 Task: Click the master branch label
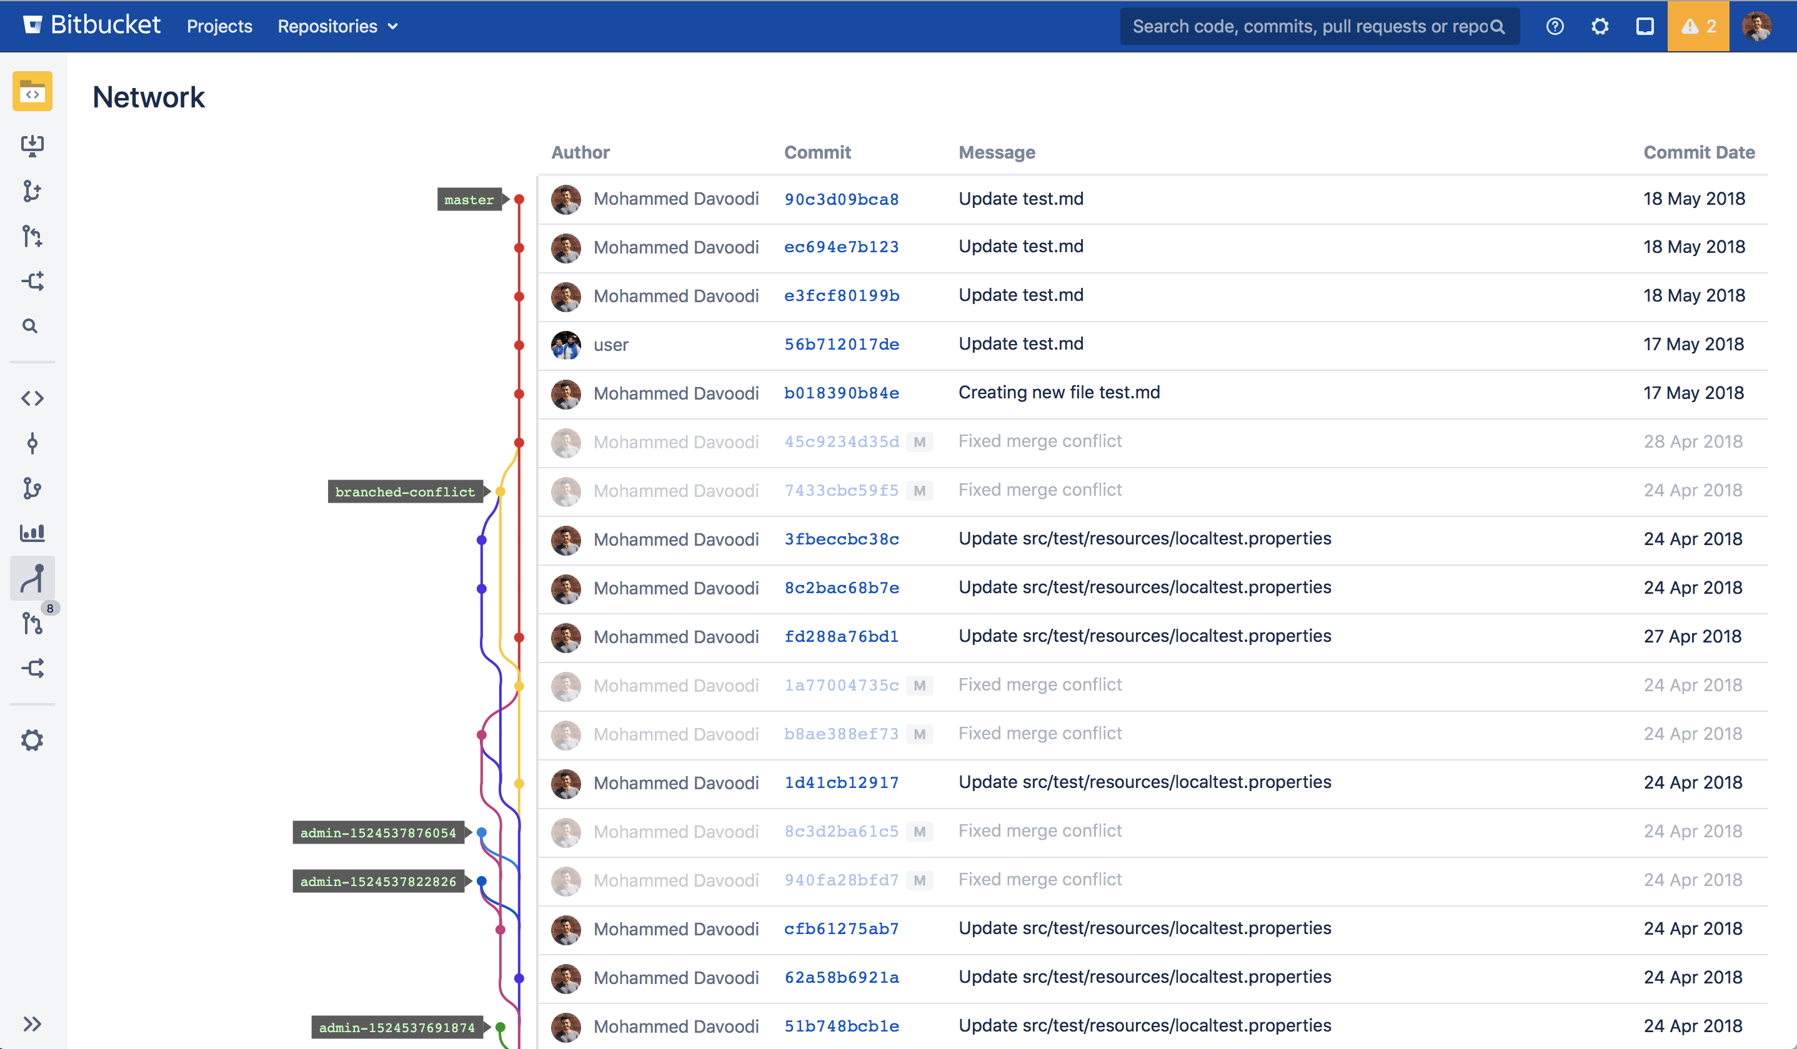coord(469,200)
